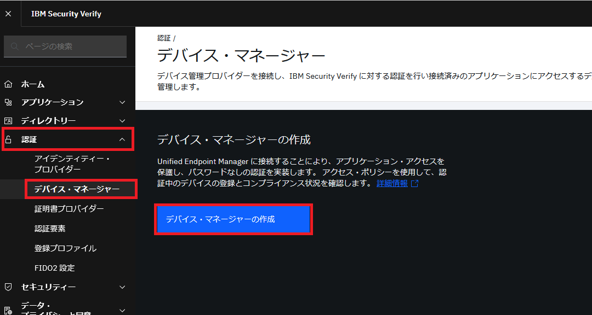Image resolution: width=592 pixels, height=315 pixels.
Task: Expand the データ・プライバシー chevron
Action: click(x=122, y=311)
